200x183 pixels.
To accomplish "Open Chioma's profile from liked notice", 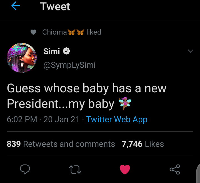I will click(x=54, y=32).
